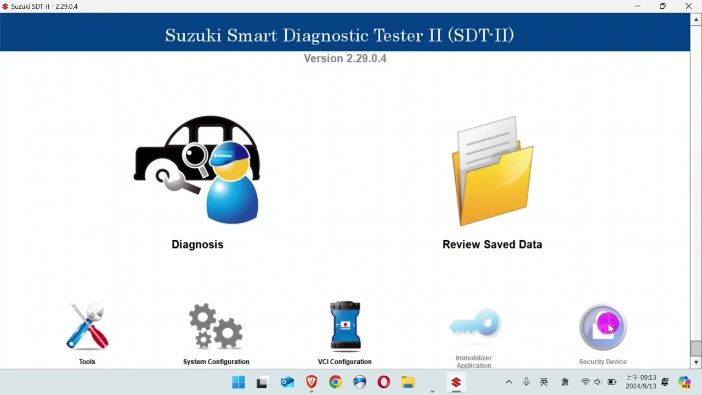The width and height of the screenshot is (702, 395).
Task: Click the scrollbar down arrow
Action: [696, 363]
